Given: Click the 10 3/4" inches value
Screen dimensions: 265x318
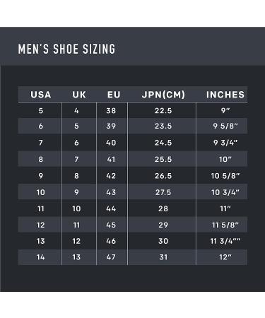Looking at the screenshot, I should (225, 192).
